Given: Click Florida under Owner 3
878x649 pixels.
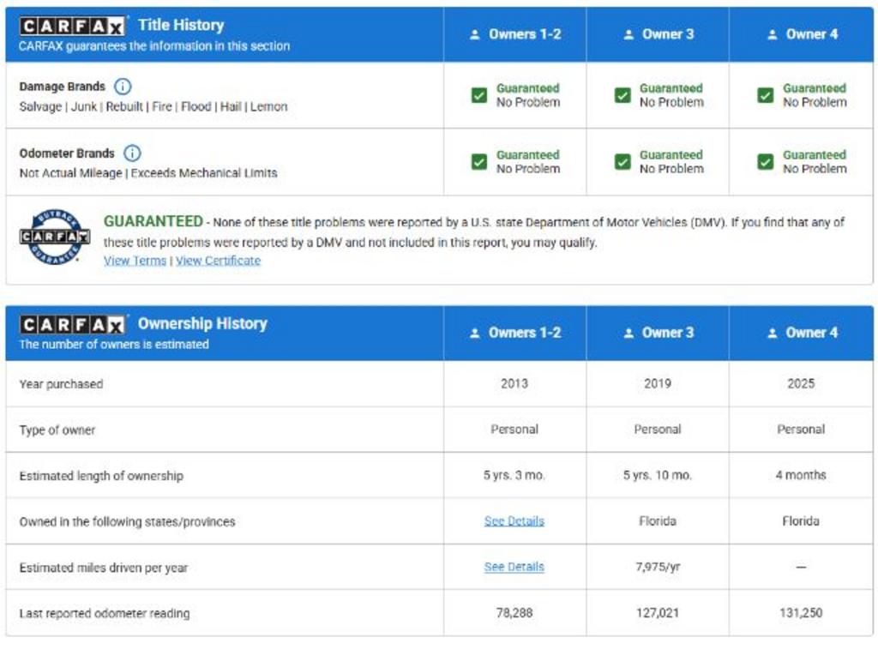Looking at the screenshot, I should 658,521.
